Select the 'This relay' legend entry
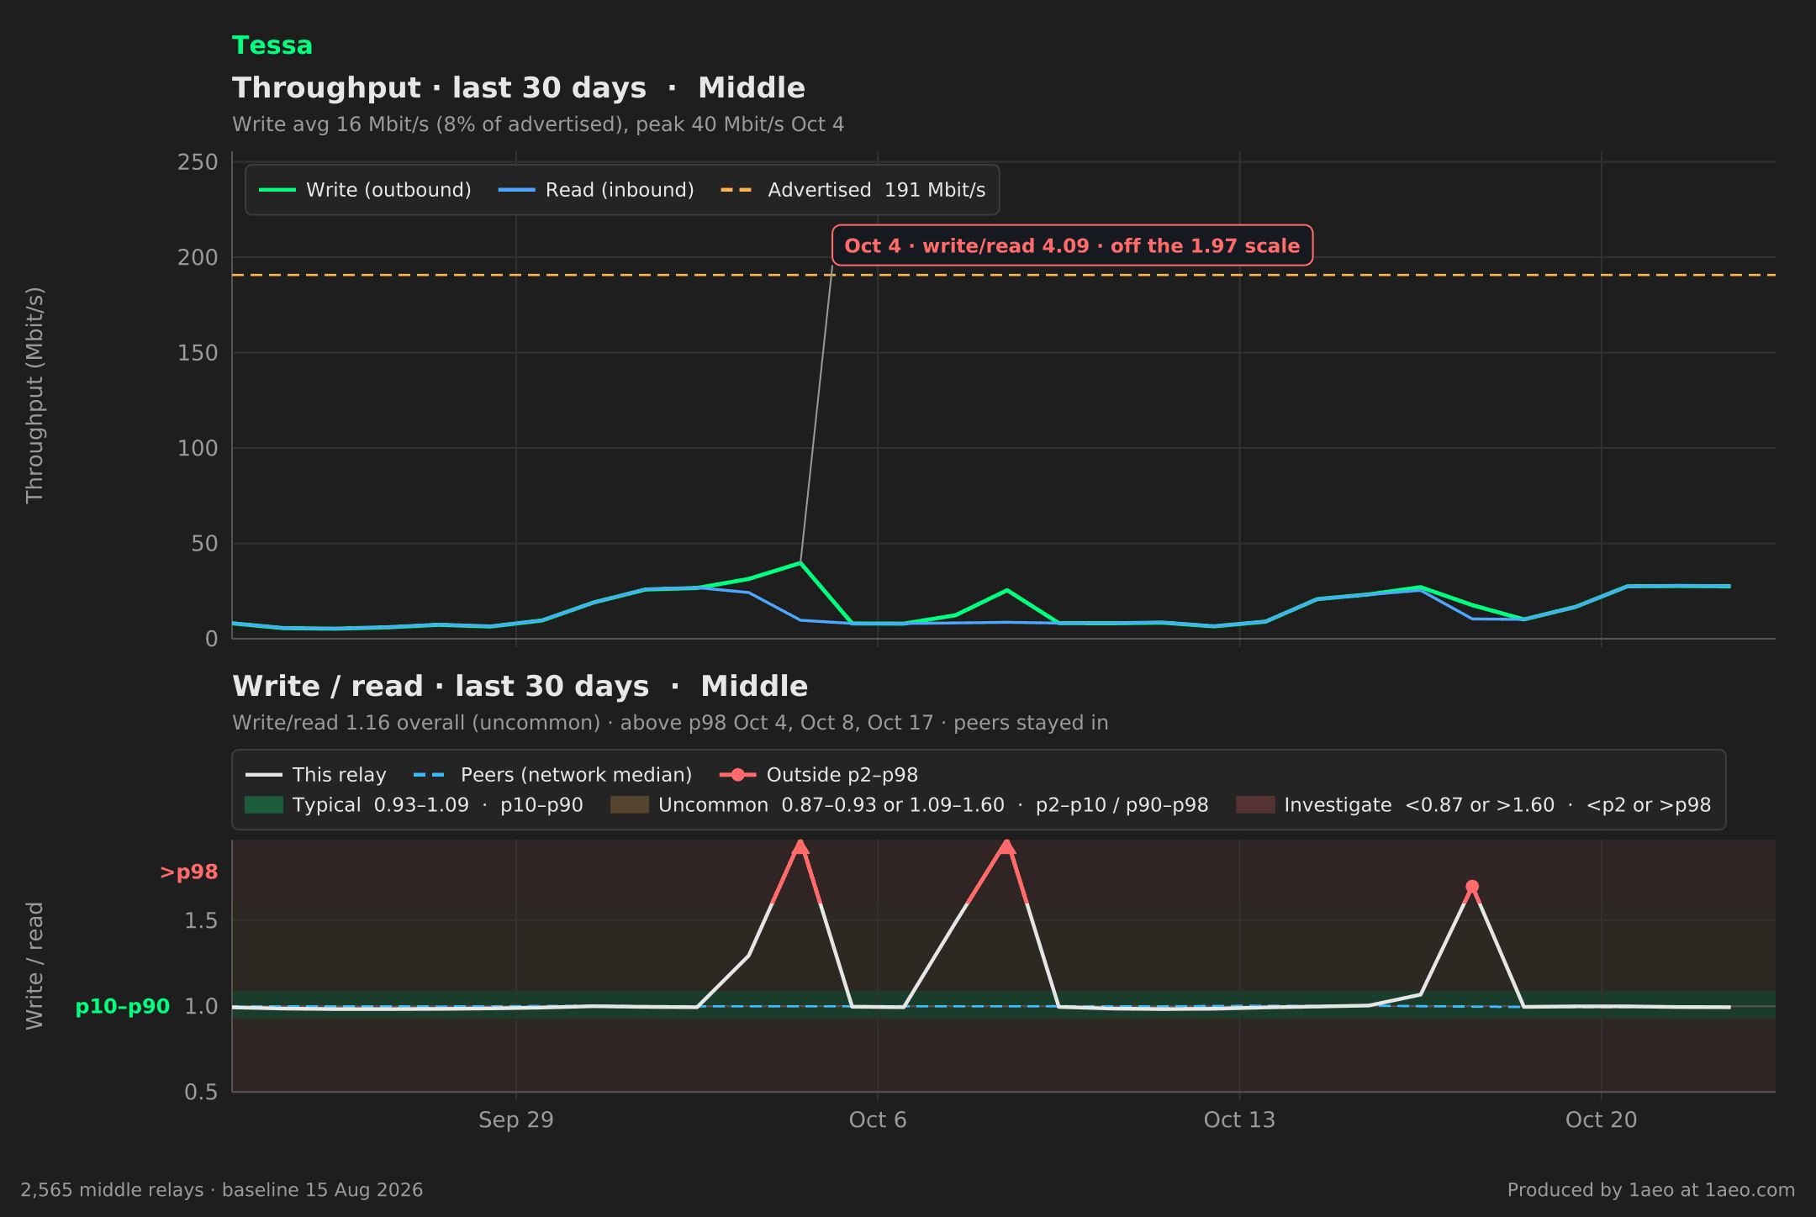Screen dimensions: 1816x1217 coord(316,775)
